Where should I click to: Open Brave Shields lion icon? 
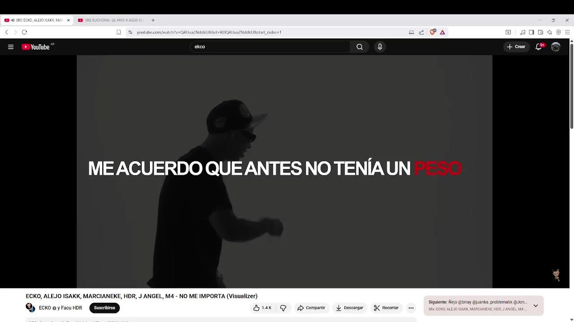coord(433,32)
